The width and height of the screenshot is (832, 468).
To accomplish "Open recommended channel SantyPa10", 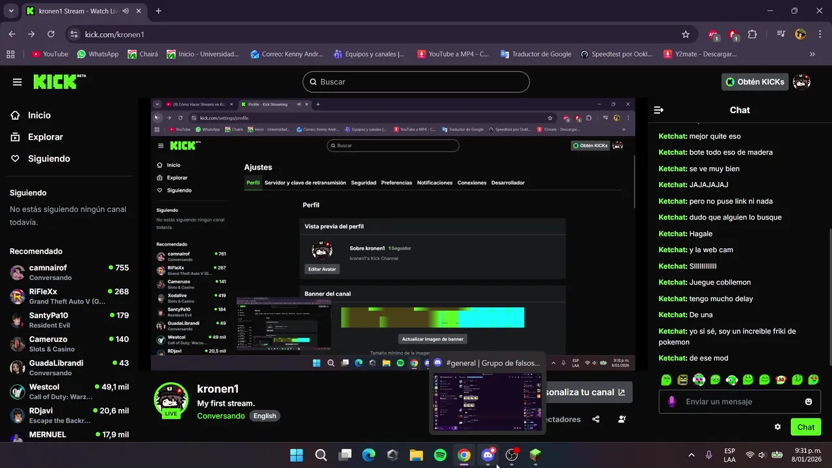I will coord(70,320).
